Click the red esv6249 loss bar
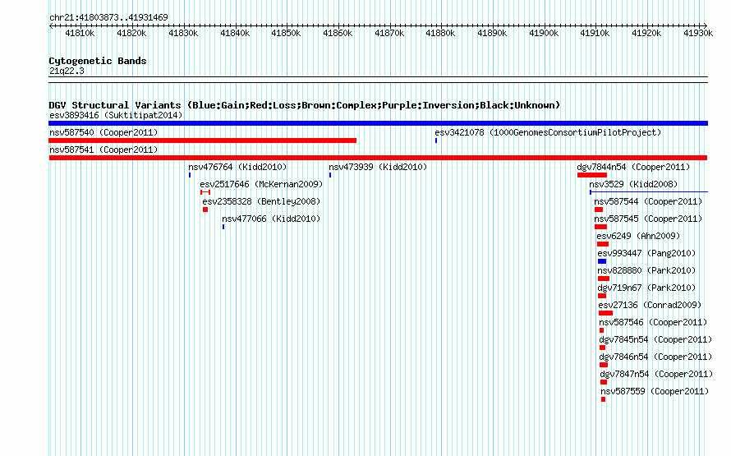 (x=603, y=244)
